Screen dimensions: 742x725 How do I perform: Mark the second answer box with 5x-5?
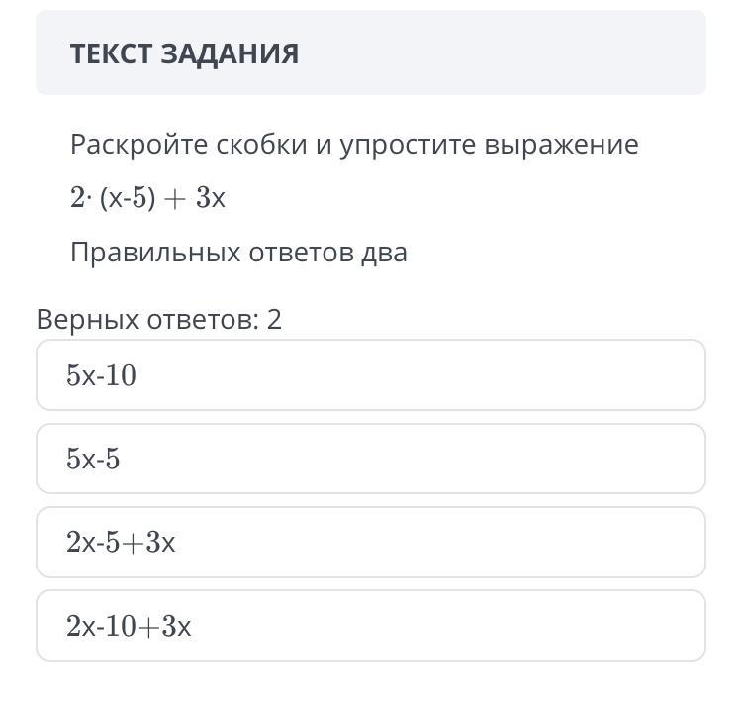(x=371, y=459)
